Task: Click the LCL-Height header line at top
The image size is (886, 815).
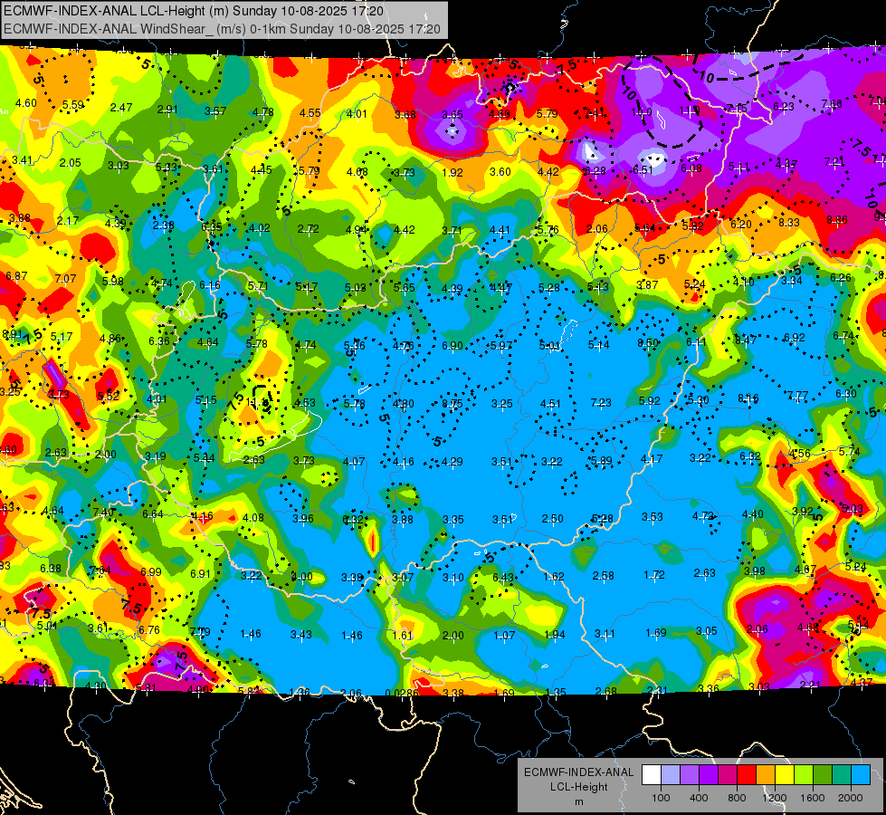Action: (x=194, y=11)
